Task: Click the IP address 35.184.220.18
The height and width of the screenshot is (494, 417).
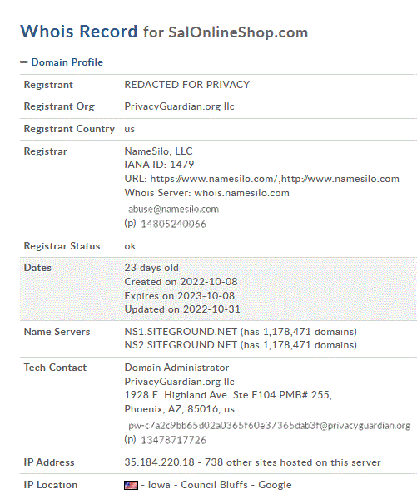Action: click(159, 462)
